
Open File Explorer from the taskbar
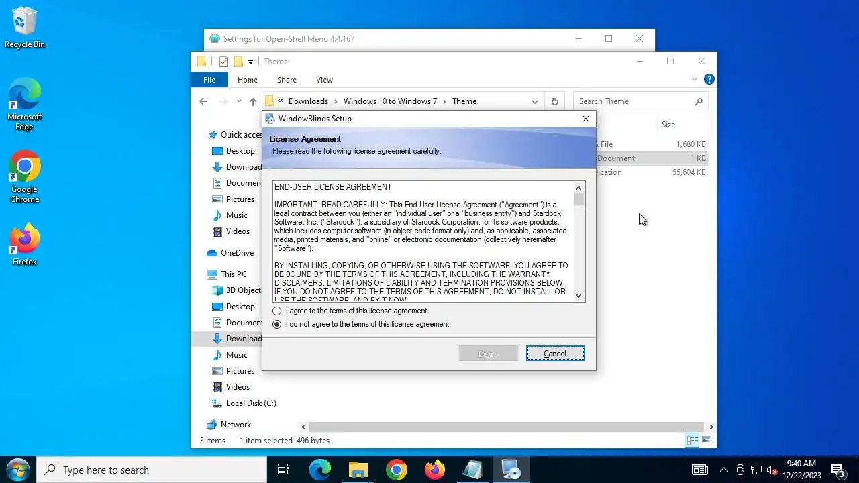[358, 470]
